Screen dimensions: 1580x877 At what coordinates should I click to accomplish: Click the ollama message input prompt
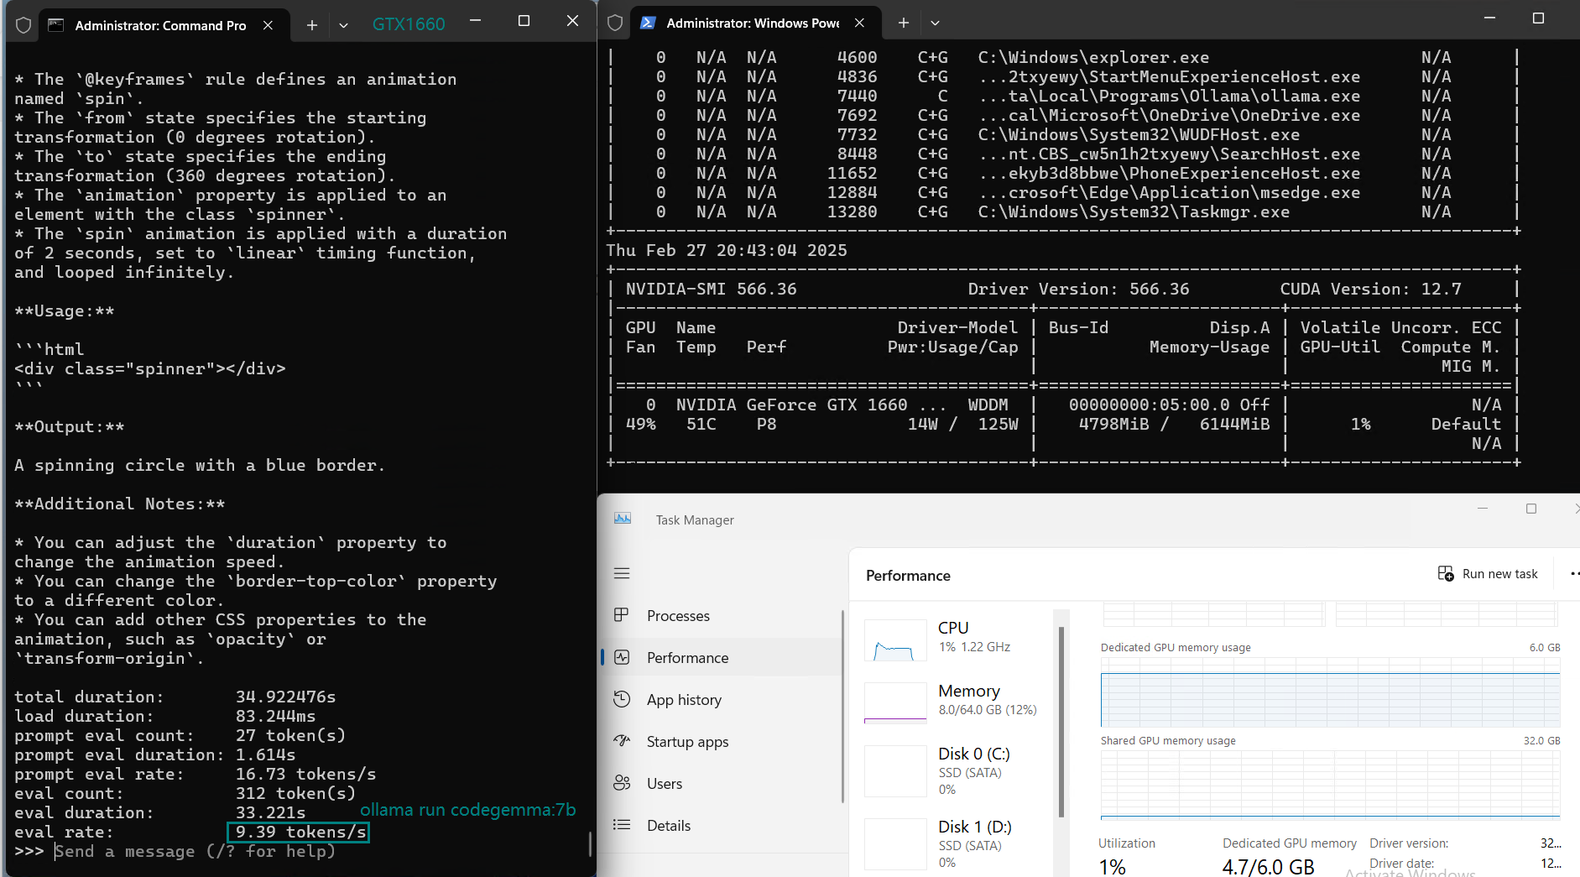tap(195, 852)
